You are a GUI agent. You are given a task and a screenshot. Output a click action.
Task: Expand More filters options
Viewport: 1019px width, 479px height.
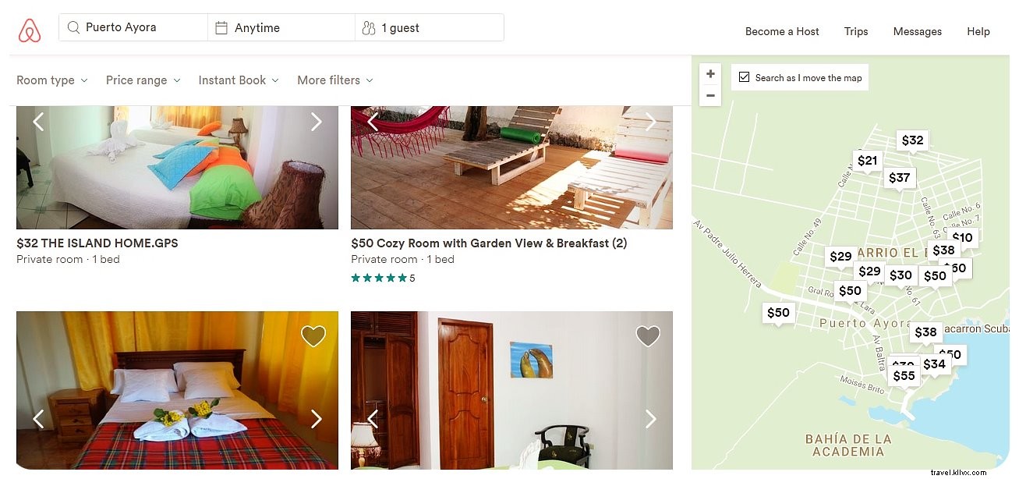coord(334,80)
